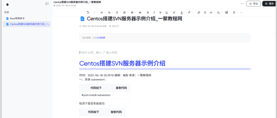This screenshot has height=118, width=277.
Task: Click the #yum install subversion cell
Action: point(96,95)
